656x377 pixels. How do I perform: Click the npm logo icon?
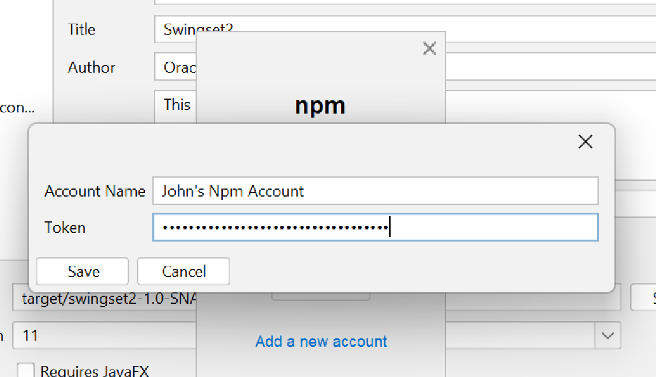[320, 105]
